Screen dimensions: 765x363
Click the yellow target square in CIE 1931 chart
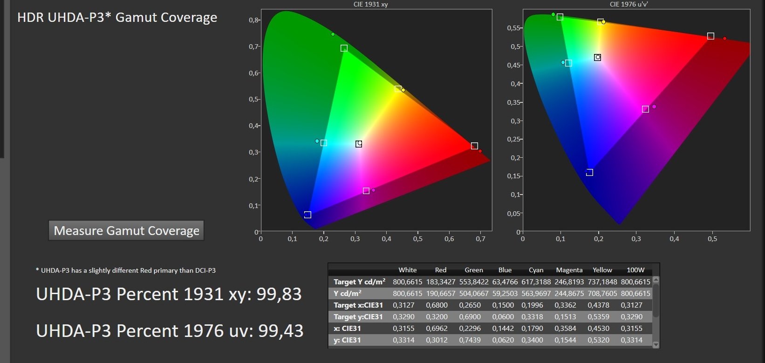pyautogui.click(x=397, y=89)
